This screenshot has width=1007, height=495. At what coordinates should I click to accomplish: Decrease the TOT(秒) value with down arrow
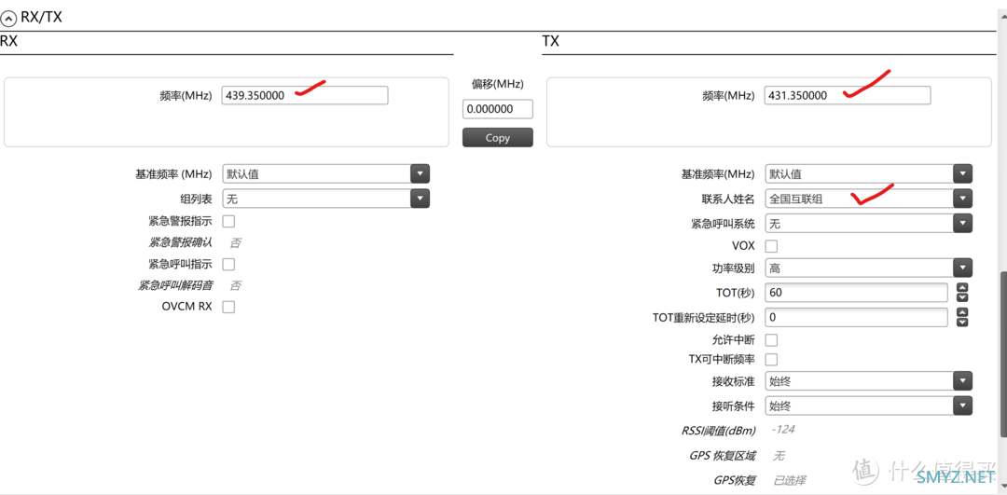(x=962, y=297)
